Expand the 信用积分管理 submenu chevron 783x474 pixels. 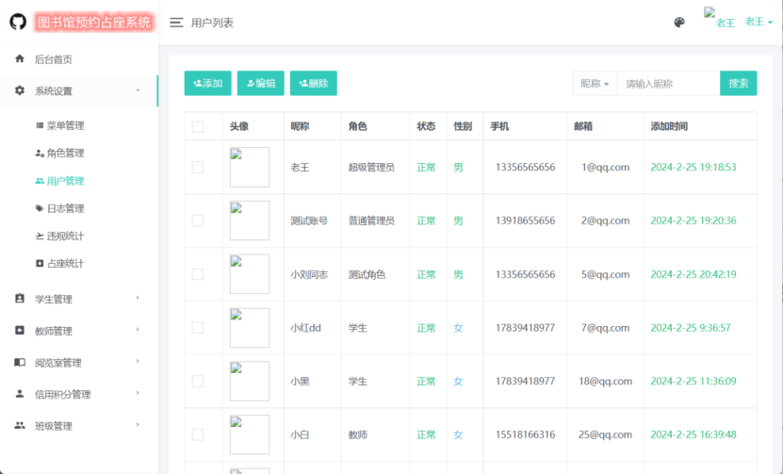coord(138,393)
